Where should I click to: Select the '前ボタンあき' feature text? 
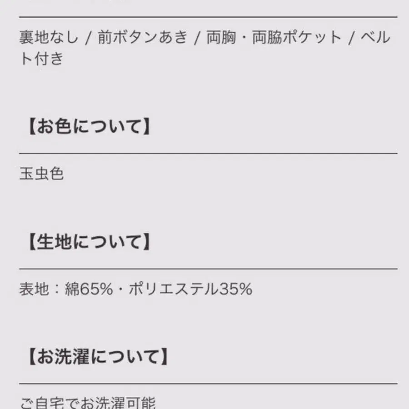pyautogui.click(x=143, y=38)
